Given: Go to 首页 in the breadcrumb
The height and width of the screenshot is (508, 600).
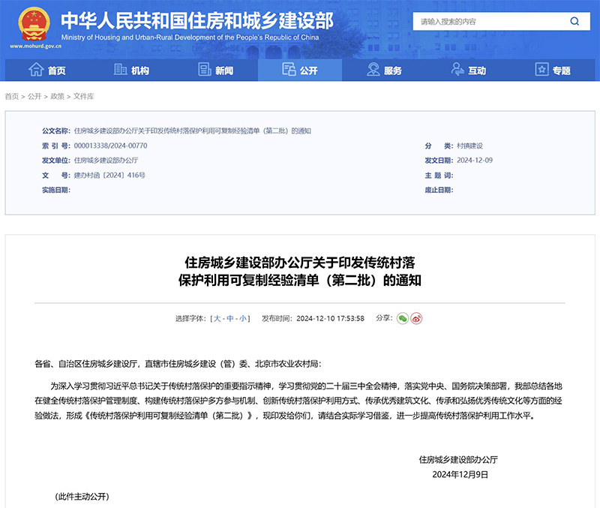Looking at the screenshot, I should [x=12, y=97].
